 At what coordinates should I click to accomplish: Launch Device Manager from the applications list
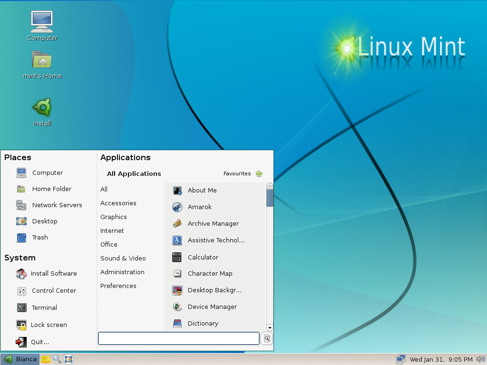[205, 307]
